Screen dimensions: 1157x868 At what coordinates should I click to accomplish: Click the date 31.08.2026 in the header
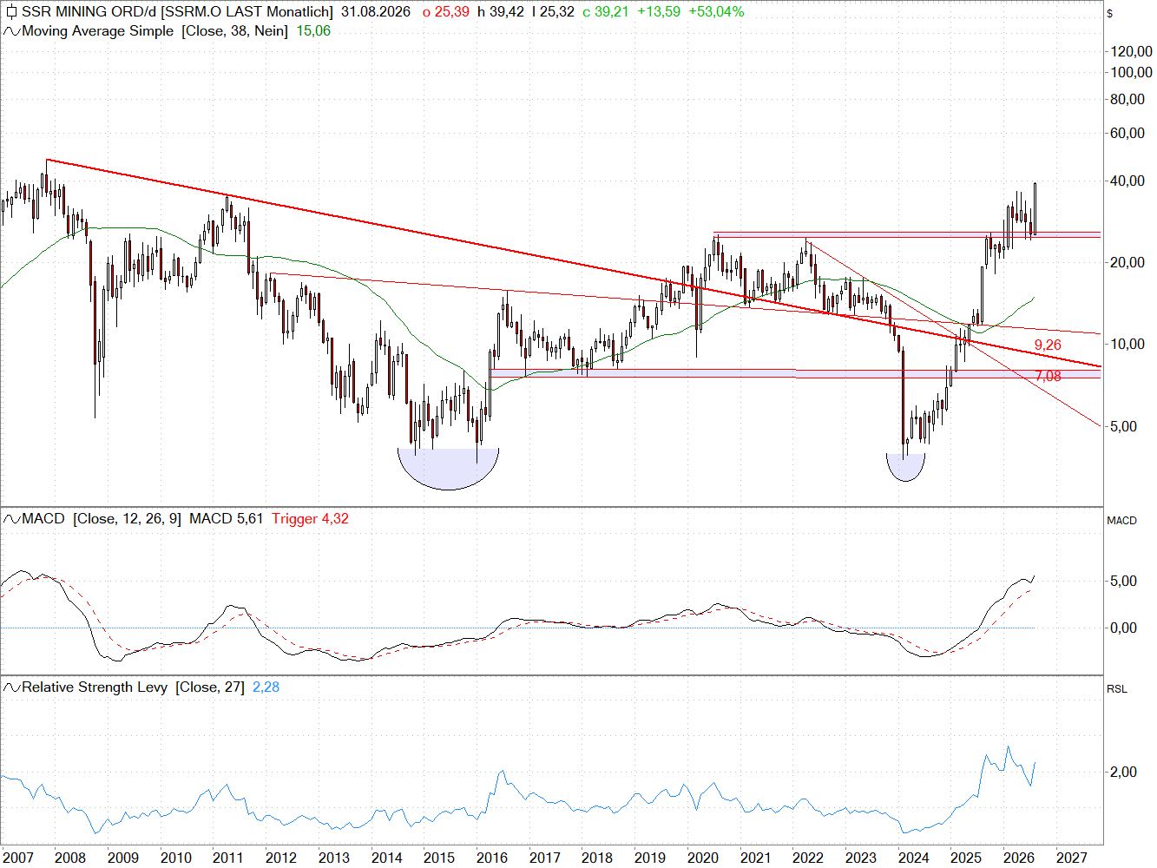376,12
